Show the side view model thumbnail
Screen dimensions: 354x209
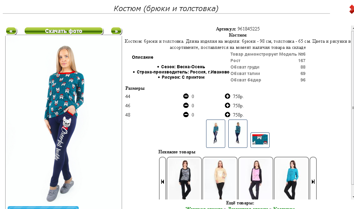coord(238,134)
